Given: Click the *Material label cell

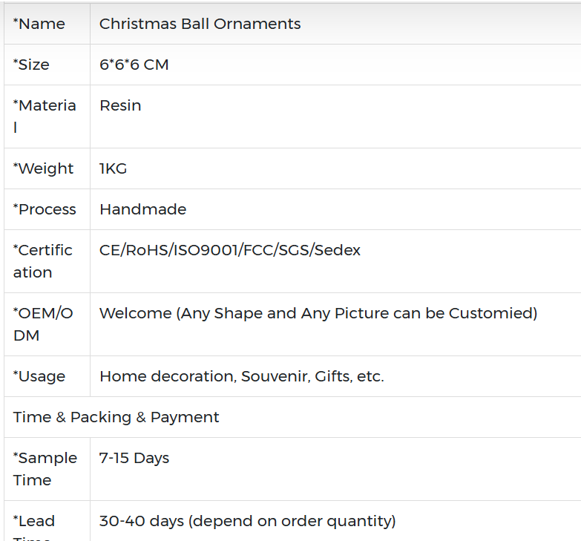Looking at the screenshot, I should click(45, 116).
